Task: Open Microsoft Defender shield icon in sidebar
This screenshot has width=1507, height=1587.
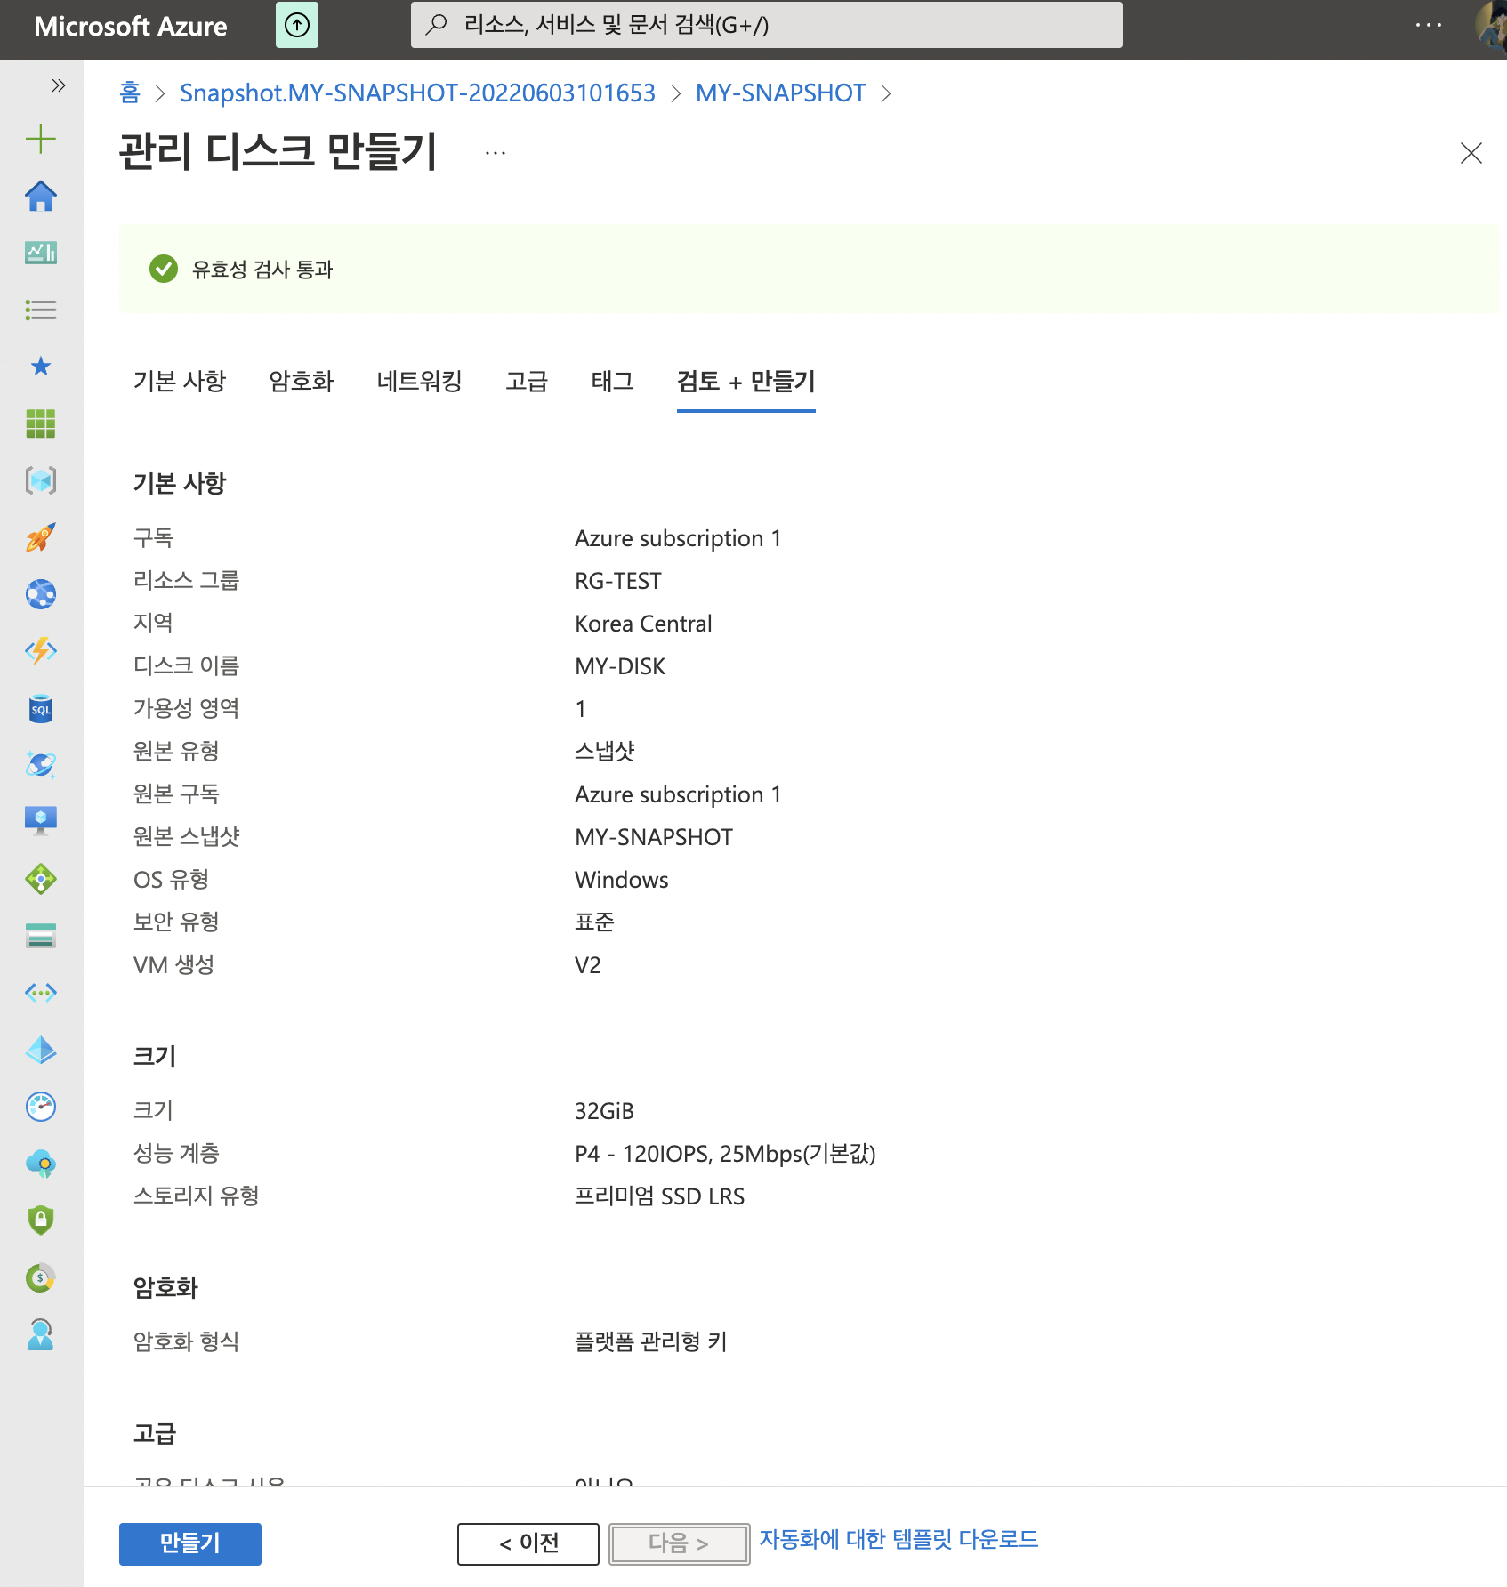Action: [41, 1220]
